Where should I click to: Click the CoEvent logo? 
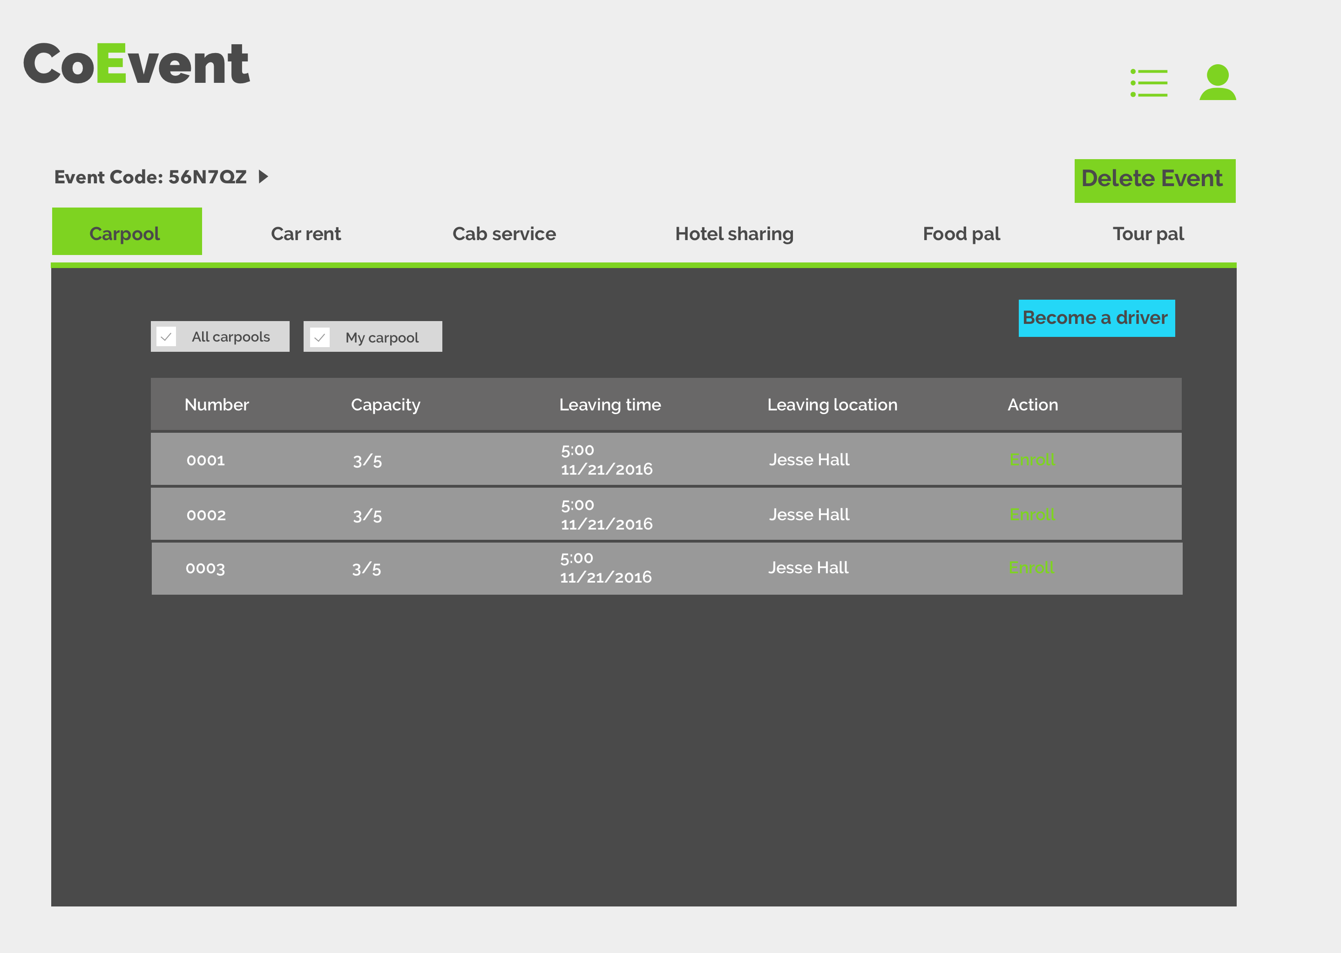coord(136,64)
